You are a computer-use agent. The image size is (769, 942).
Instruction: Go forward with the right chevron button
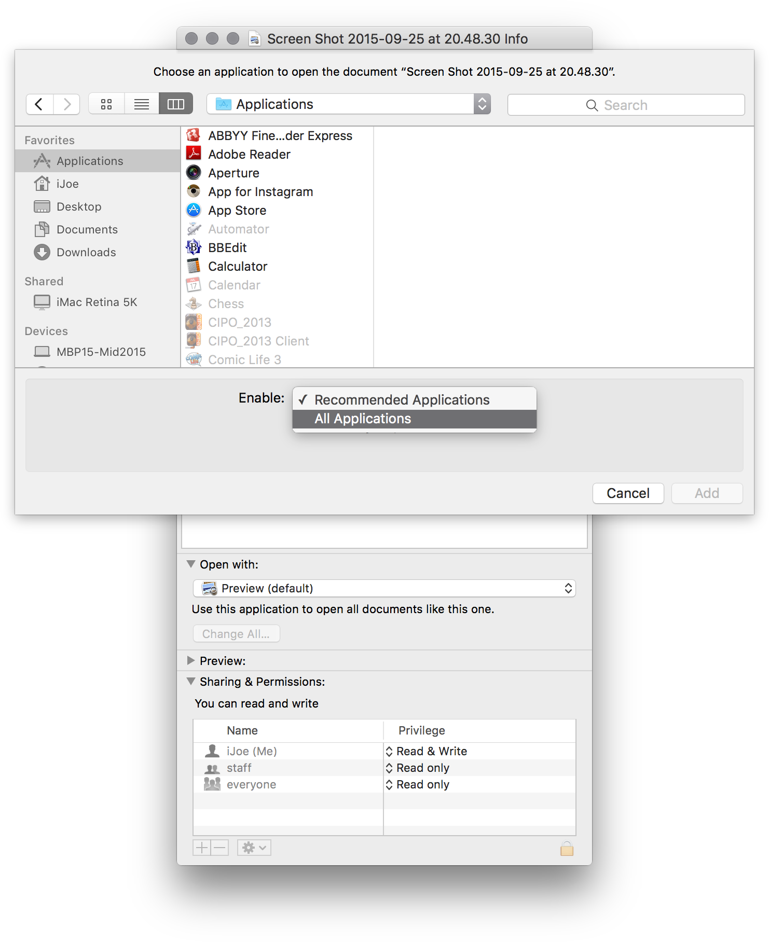pyautogui.click(x=66, y=104)
